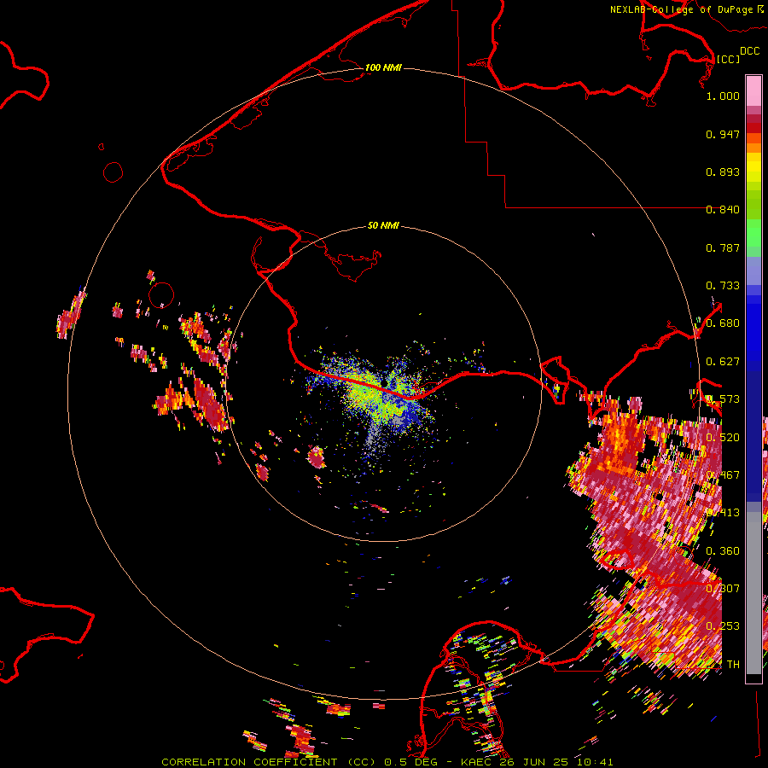The width and height of the screenshot is (768, 768).
Task: Click the [CC] product label
Action: point(728,59)
